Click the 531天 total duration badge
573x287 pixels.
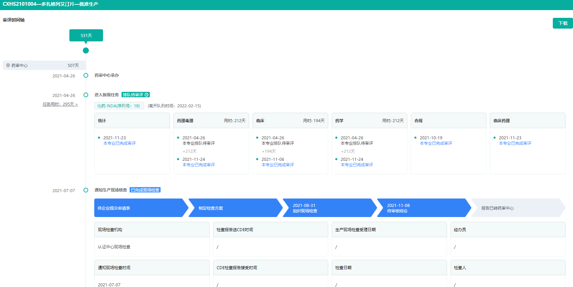pos(86,35)
